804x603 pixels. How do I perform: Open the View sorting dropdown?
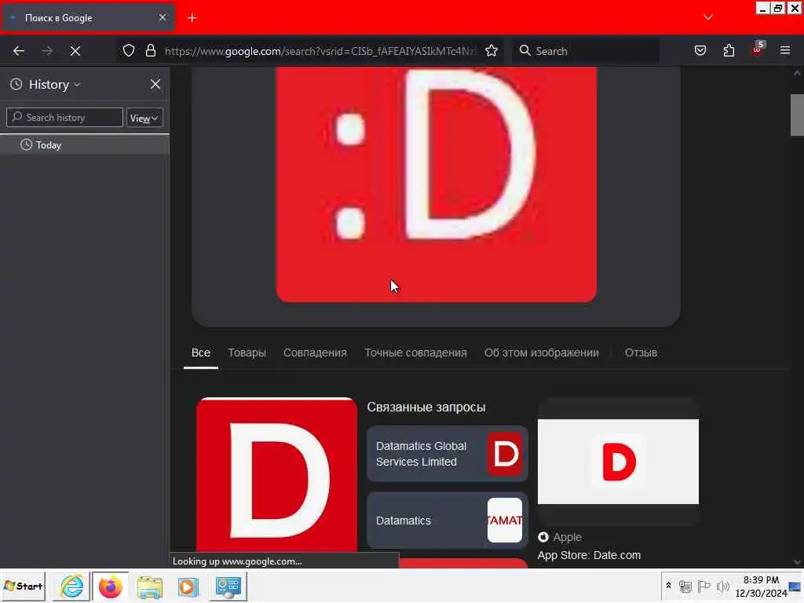(x=144, y=118)
